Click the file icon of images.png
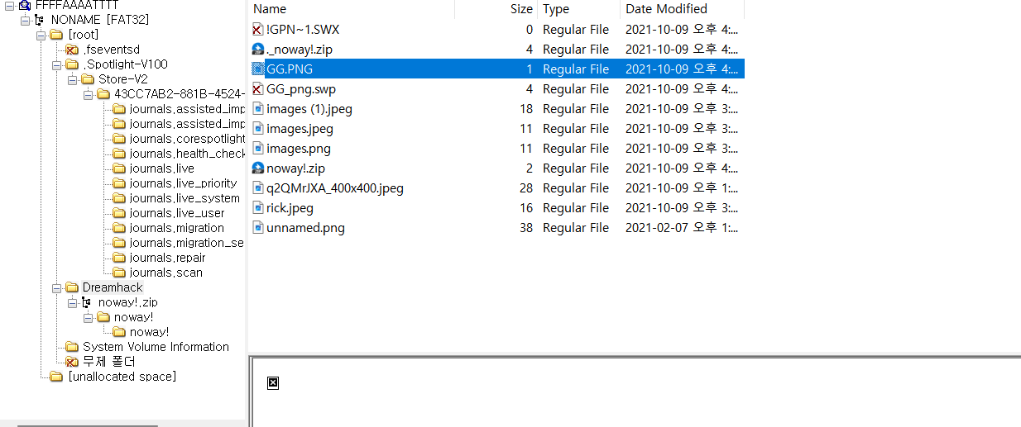 tap(257, 149)
